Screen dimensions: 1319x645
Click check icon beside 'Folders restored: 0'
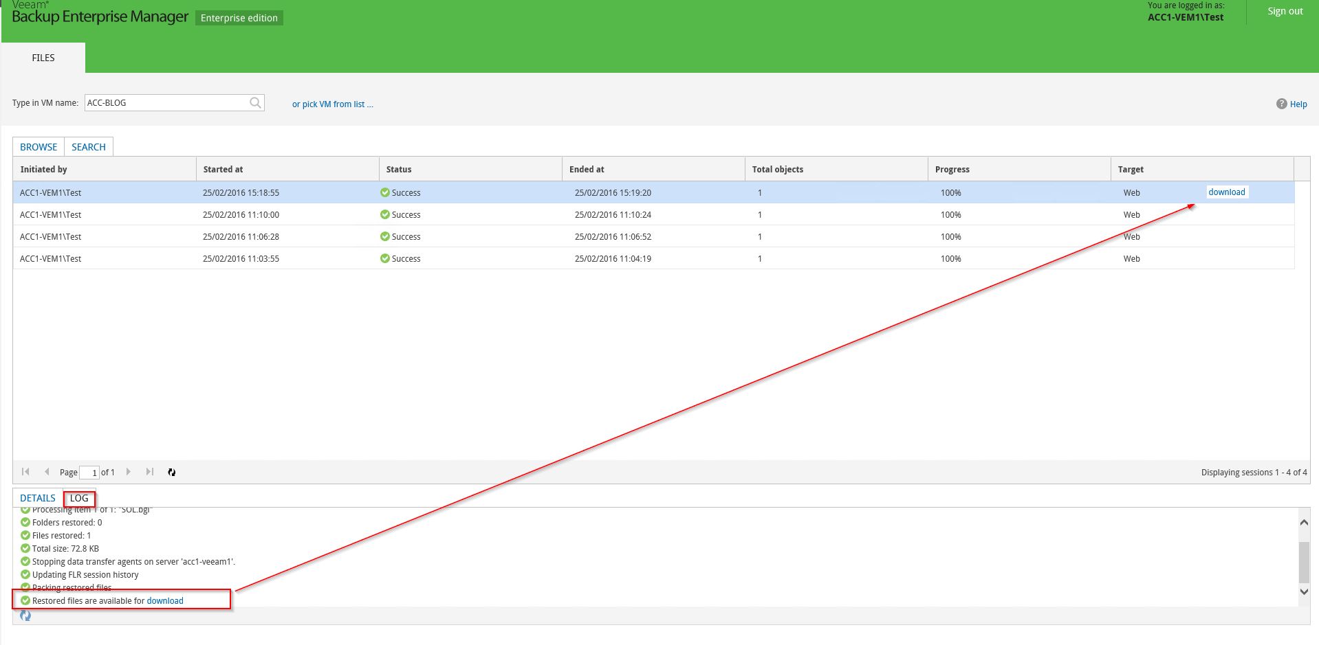(x=25, y=522)
